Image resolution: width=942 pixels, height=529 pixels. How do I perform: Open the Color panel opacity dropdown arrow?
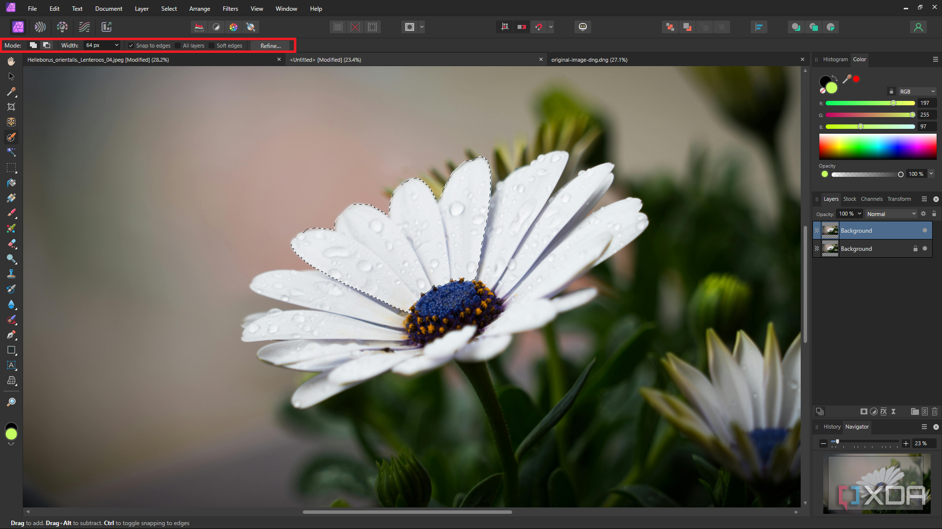pyautogui.click(x=931, y=174)
